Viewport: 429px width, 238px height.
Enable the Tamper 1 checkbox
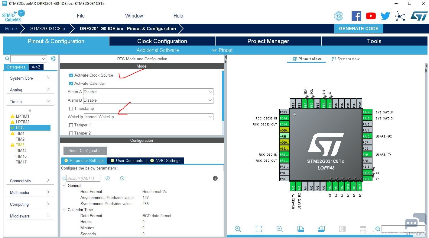71,125
